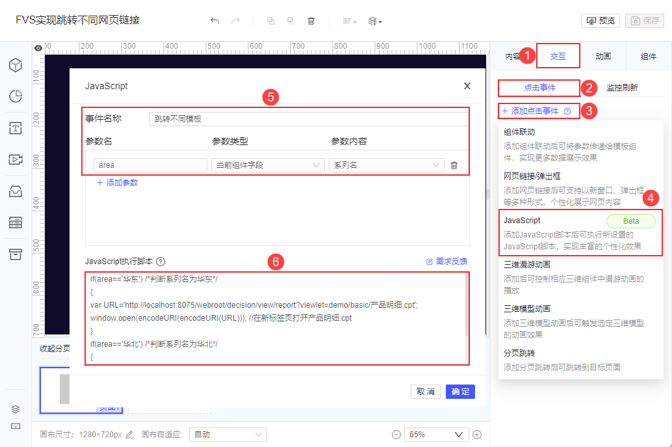The image size is (672, 447).
Task: Click the Redo icon in the toolbar
Action: (x=235, y=20)
